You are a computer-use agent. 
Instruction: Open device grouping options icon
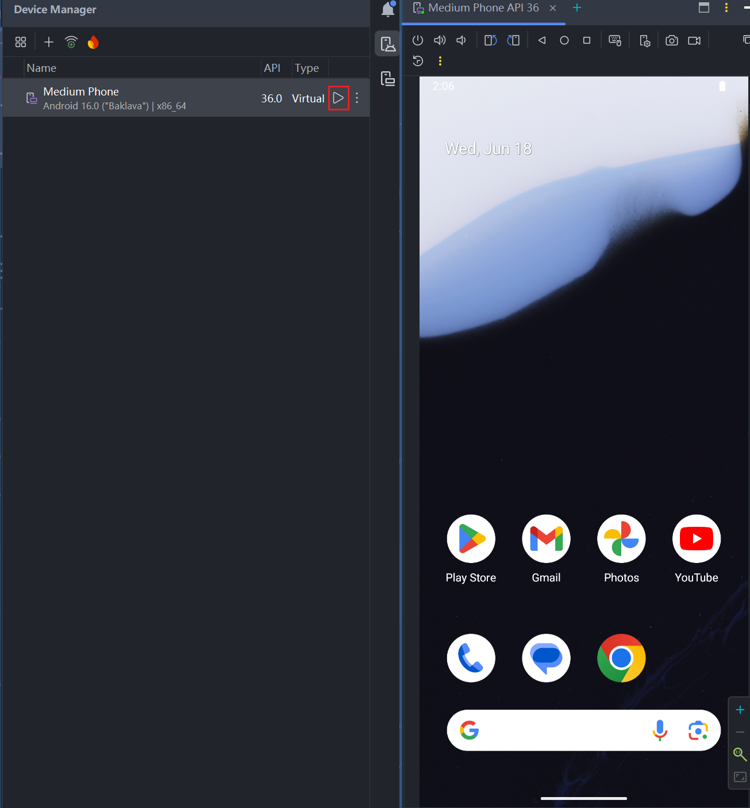[21, 42]
